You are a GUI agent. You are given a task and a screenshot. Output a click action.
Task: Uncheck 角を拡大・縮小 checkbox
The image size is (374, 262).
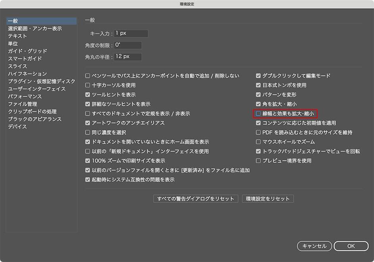click(258, 104)
